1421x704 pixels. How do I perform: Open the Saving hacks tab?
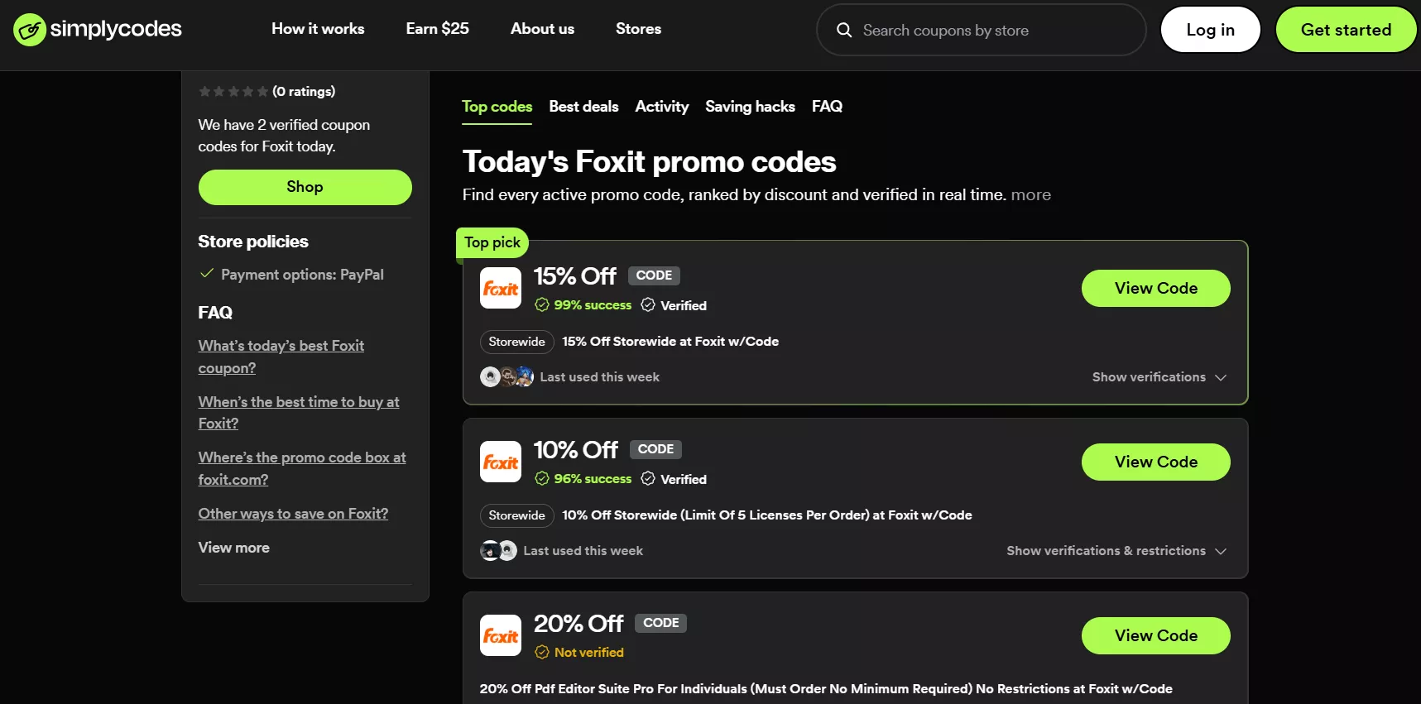click(750, 106)
